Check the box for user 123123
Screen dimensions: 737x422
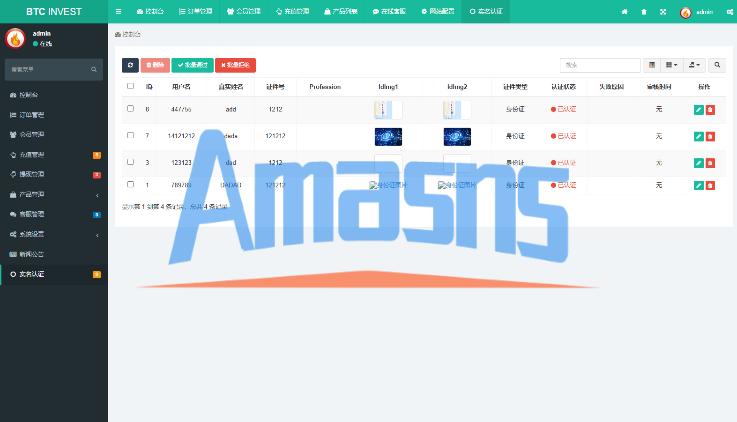point(130,162)
